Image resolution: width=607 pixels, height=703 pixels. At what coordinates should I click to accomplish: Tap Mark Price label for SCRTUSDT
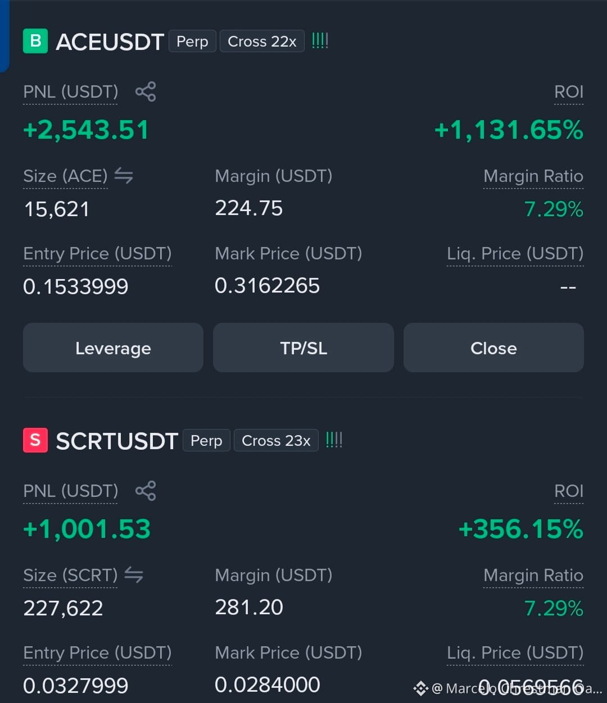[288, 653]
